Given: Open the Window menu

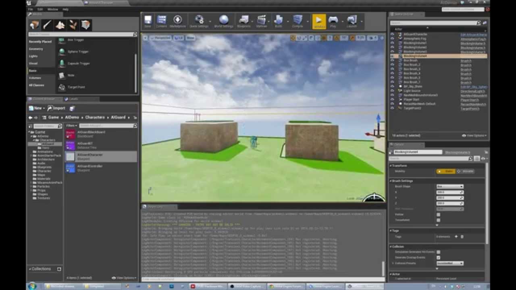Looking at the screenshot, I should (53, 9).
